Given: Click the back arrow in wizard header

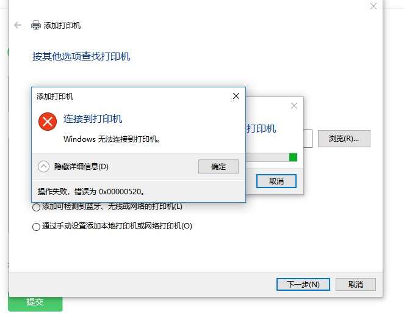Looking at the screenshot, I should [18, 25].
